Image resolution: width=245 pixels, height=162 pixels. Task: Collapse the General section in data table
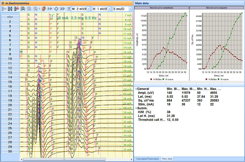[136, 89]
